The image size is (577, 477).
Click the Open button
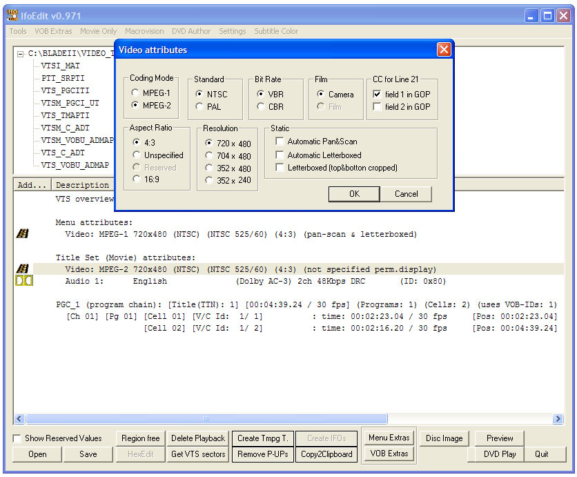(37, 454)
